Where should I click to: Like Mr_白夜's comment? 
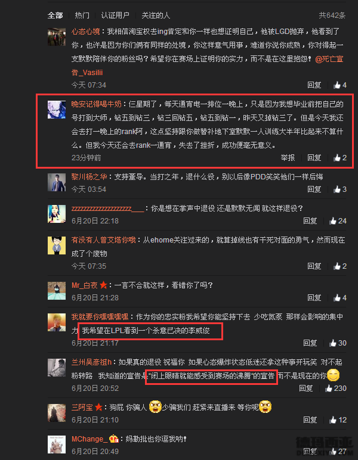[x=340, y=298]
